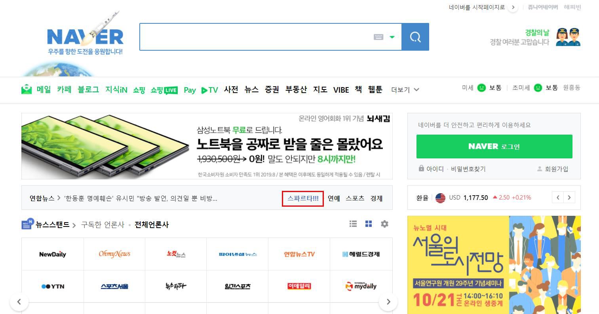Expand search autocomplete dropdown arrow

(x=392, y=37)
